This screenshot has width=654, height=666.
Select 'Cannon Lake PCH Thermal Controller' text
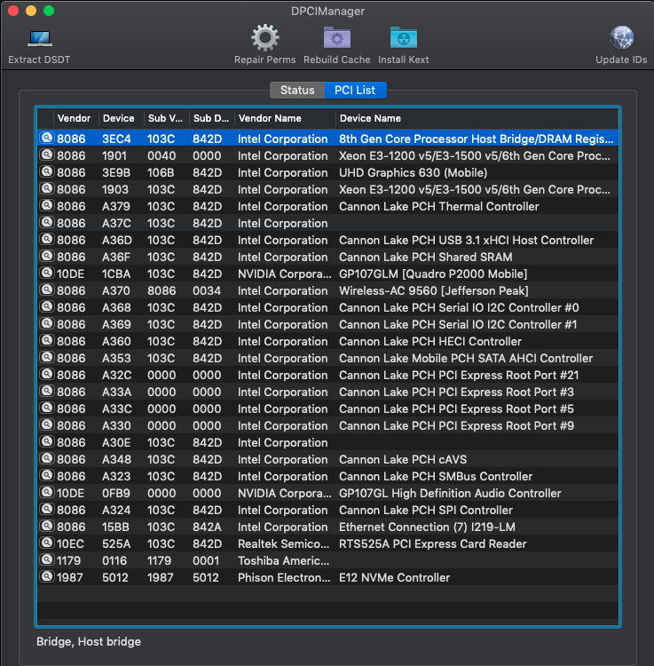point(439,206)
